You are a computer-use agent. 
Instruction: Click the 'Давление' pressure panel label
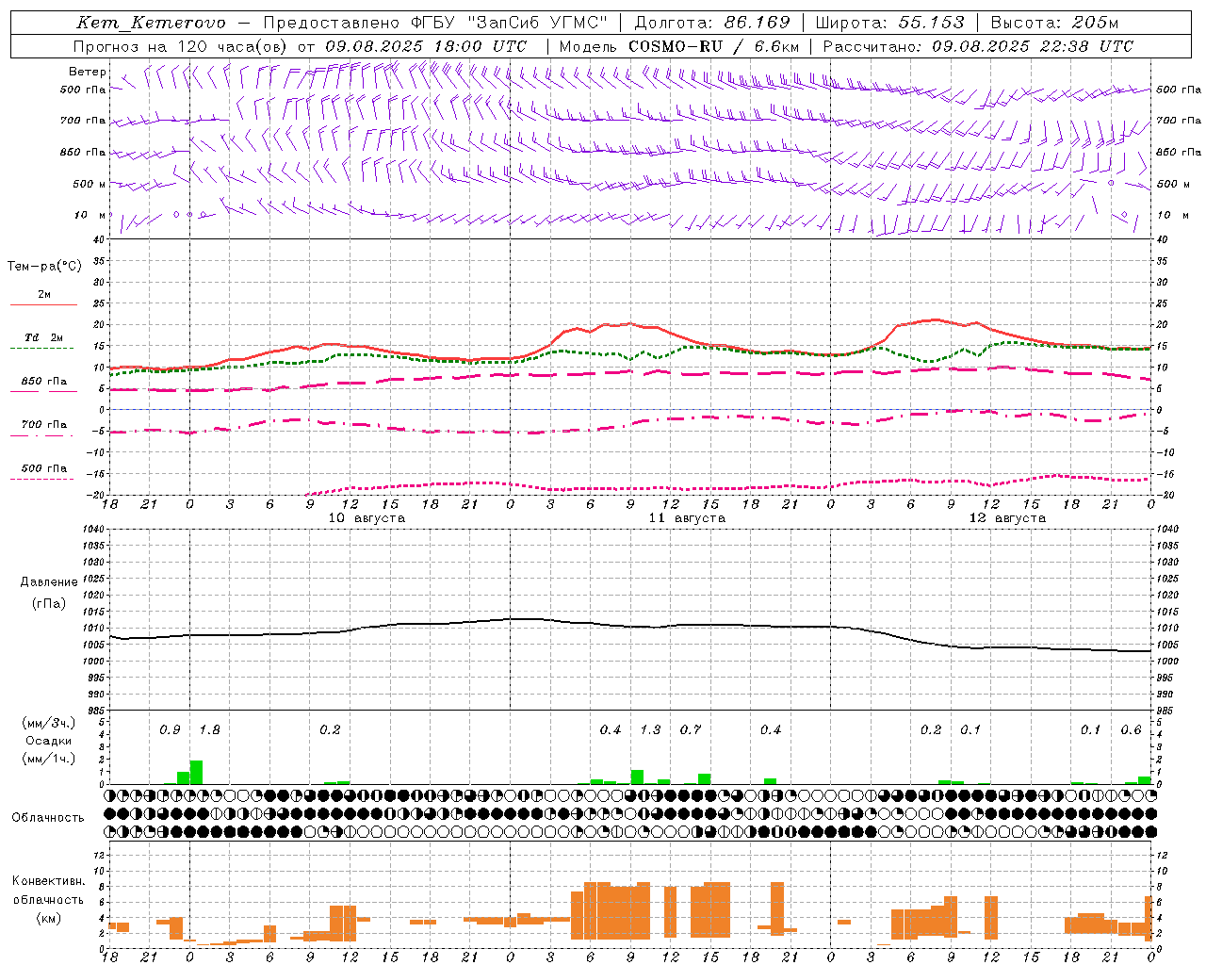pos(49,582)
